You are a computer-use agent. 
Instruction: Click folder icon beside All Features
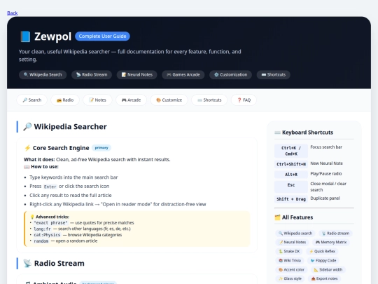(277, 217)
